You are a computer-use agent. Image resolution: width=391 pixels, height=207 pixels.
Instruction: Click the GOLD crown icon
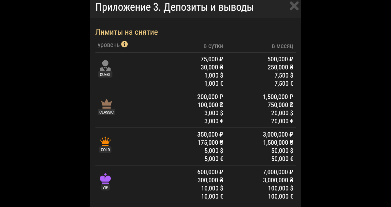click(x=105, y=141)
